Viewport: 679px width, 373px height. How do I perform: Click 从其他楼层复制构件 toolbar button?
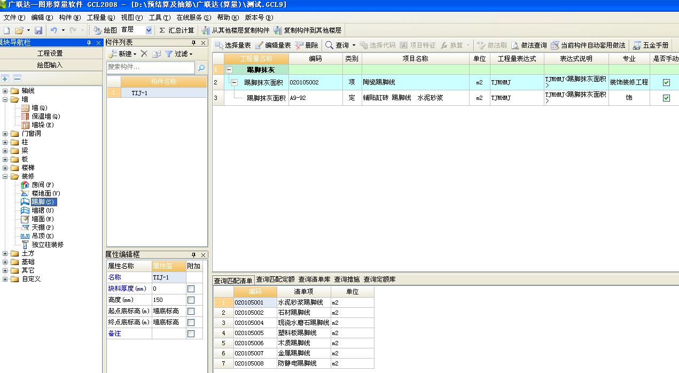click(x=236, y=30)
